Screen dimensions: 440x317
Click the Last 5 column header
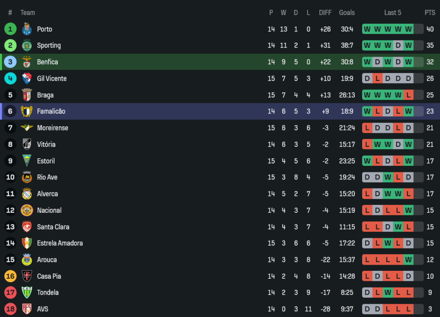point(392,13)
